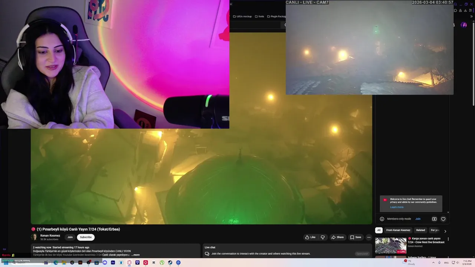Screen dimensions: 475x267
Task: Click the heart reaction icon in chat
Action: pos(443,219)
